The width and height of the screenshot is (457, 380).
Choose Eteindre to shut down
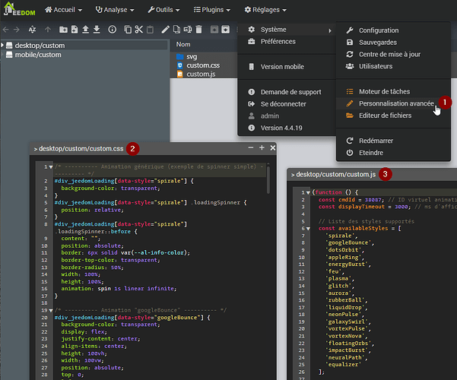click(393, 153)
